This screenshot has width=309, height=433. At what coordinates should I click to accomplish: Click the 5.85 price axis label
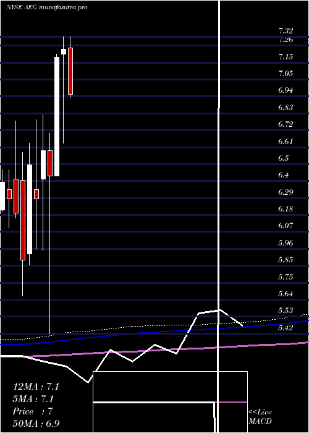click(x=286, y=260)
